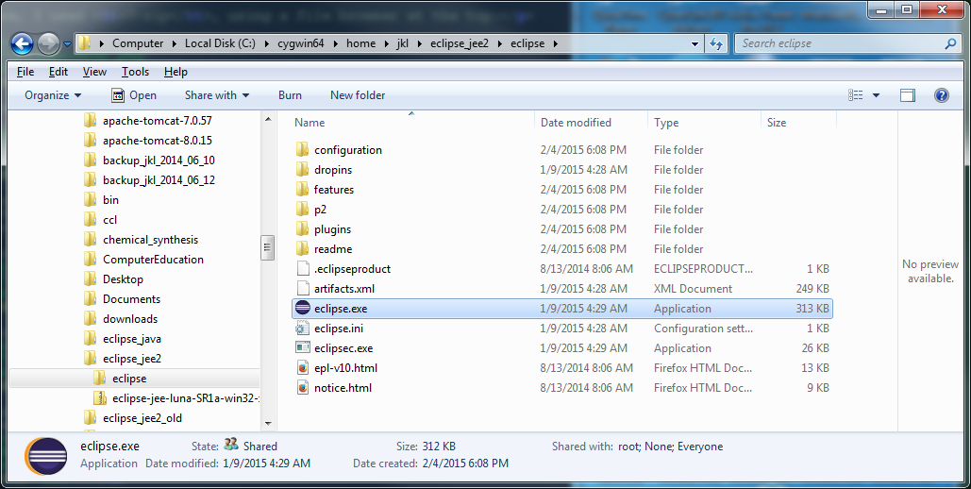Click the eclipse.ini configuration file icon
971x489 pixels.
click(x=303, y=329)
